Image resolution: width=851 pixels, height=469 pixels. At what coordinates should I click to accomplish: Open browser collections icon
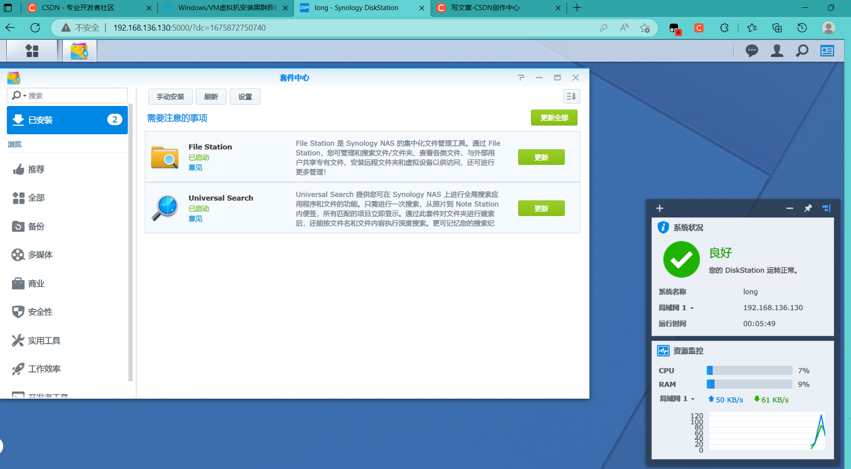(x=777, y=28)
